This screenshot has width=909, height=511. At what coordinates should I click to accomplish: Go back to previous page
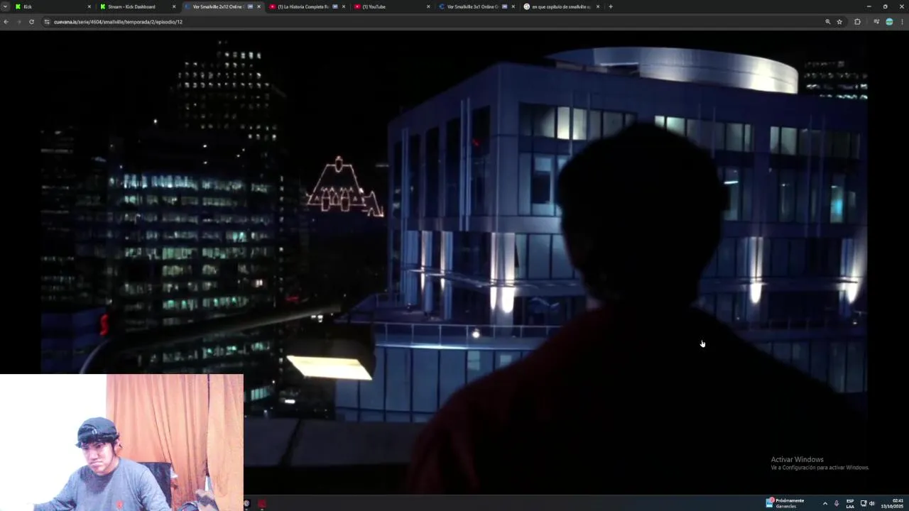(x=6, y=22)
